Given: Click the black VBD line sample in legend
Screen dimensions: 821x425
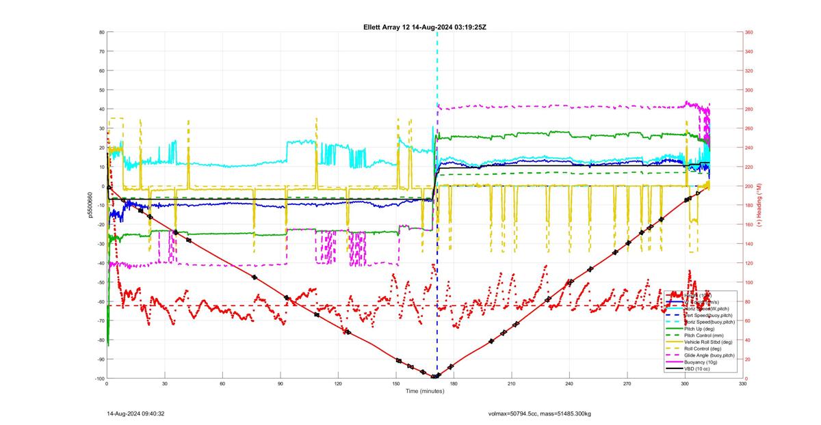Looking at the screenshot, I should pos(675,369).
